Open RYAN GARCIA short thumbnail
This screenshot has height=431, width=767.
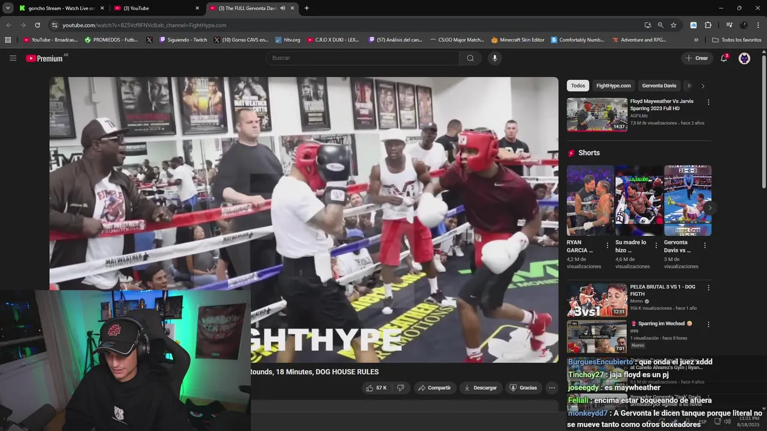click(x=590, y=201)
